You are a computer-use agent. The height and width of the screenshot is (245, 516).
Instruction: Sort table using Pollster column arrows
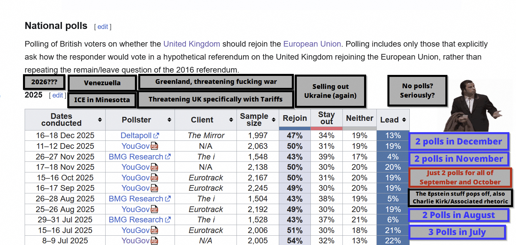tap(169, 120)
